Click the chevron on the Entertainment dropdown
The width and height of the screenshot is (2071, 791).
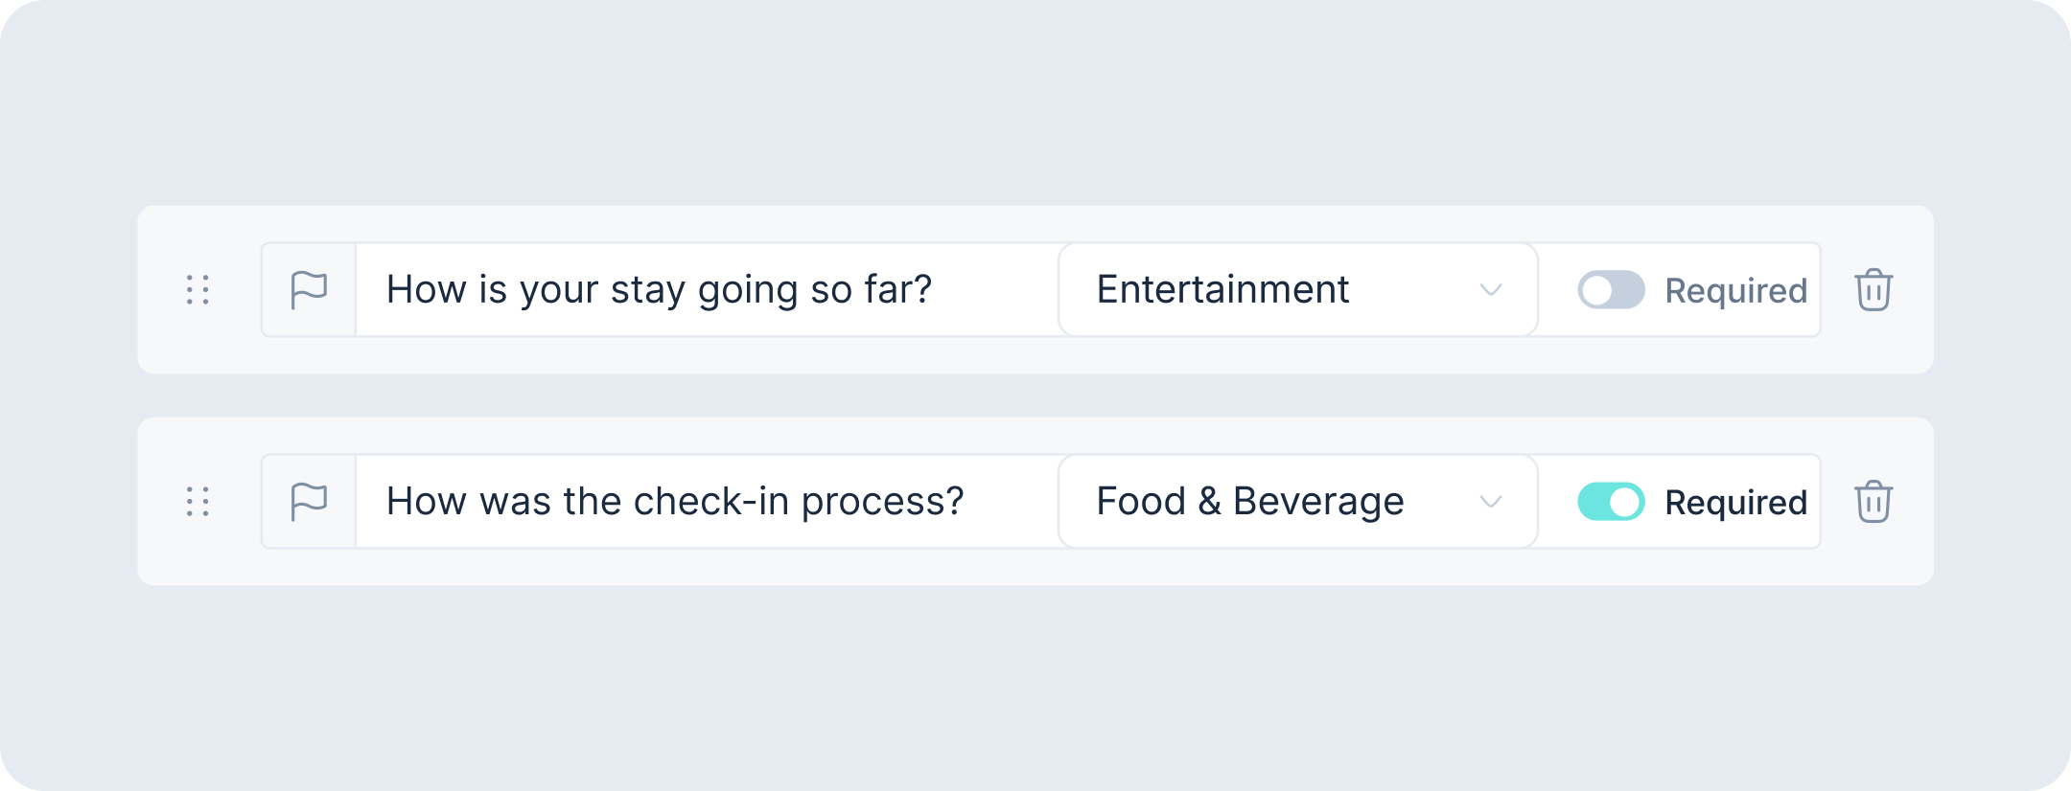[x=1489, y=289]
